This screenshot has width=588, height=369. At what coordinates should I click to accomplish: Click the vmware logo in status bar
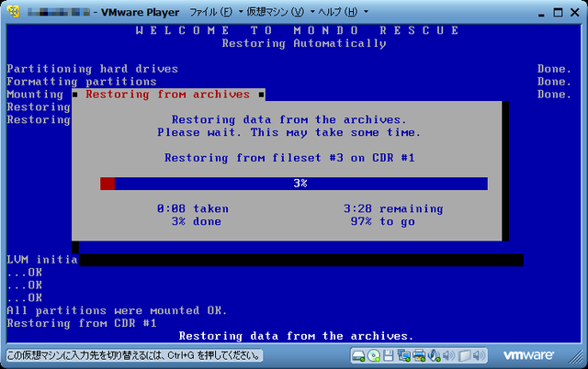pyautogui.click(x=528, y=355)
